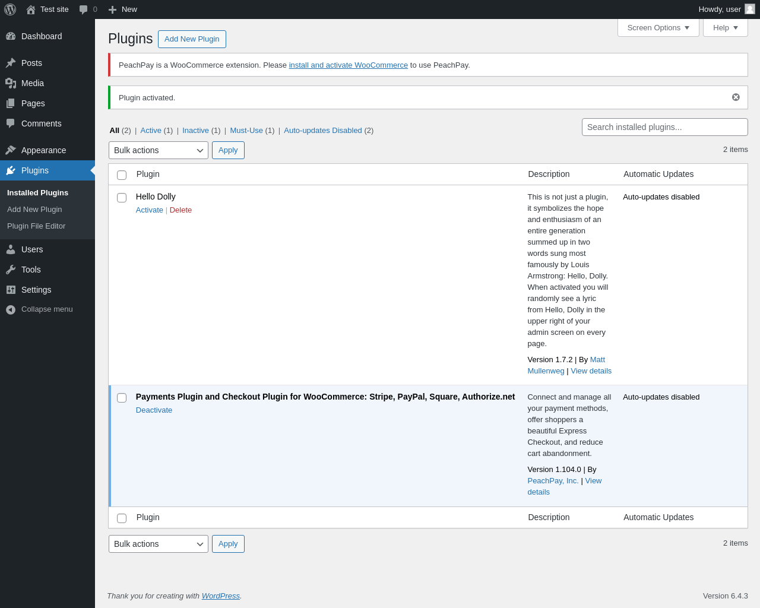Click the Tools wrench icon
Viewport: 760px width, 608px height.
click(x=11, y=270)
